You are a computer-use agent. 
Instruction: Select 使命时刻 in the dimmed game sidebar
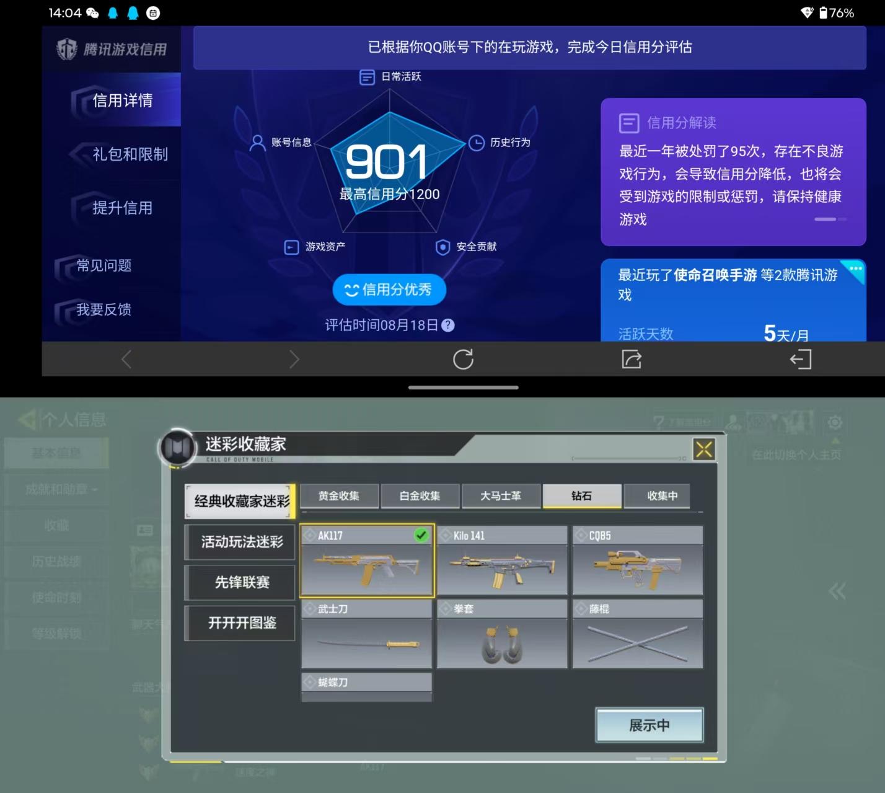(x=56, y=598)
